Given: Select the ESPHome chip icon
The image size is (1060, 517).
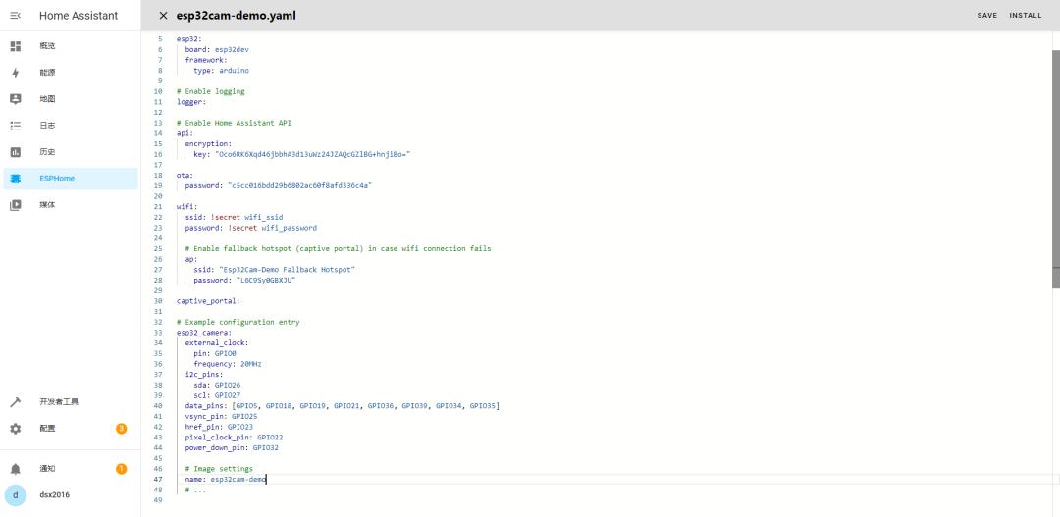Looking at the screenshot, I should click(15, 179).
